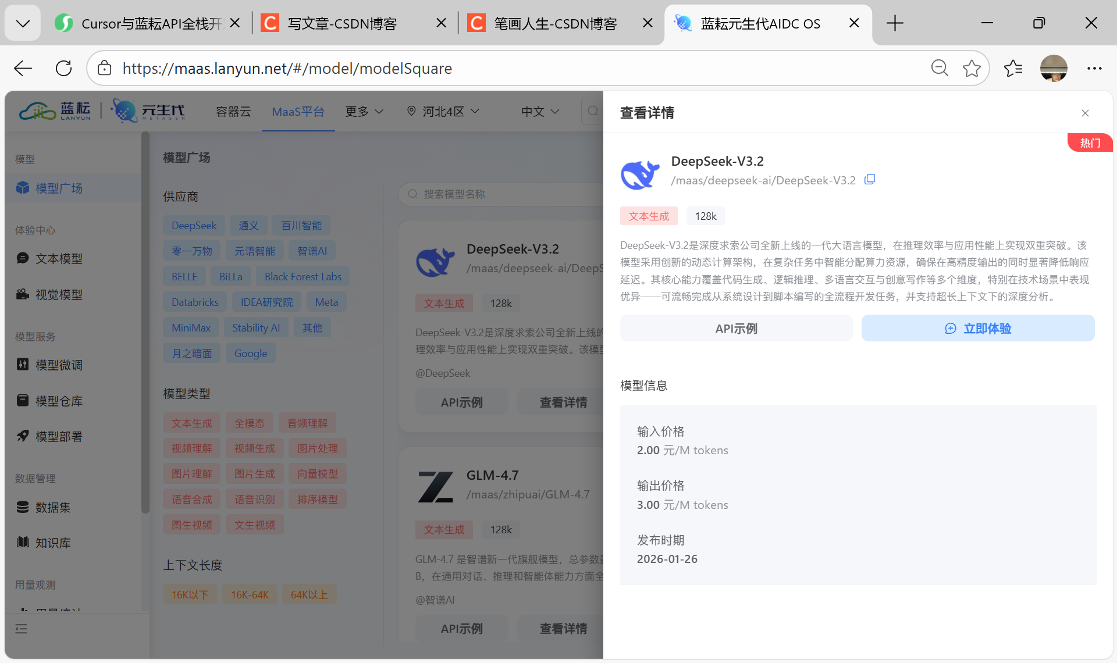1117x663 pixels.
Task: Open the 河北4区 region selector
Action: point(443,111)
